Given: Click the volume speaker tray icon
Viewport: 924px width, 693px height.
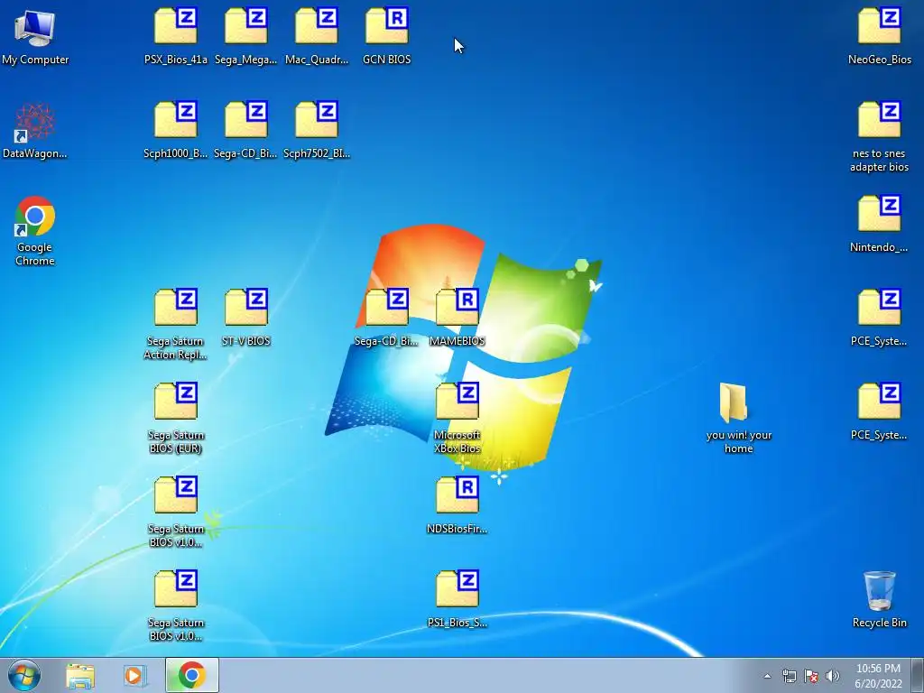Looking at the screenshot, I should pos(833,676).
